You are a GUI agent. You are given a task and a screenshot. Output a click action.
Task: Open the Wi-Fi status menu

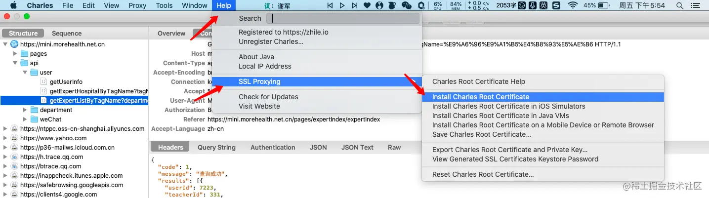click(x=573, y=5)
